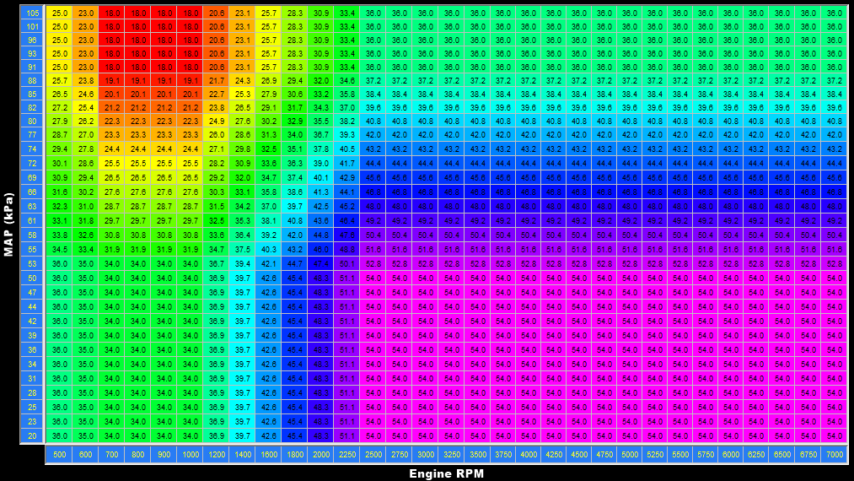854x481 pixels.
Task: Click the 77 kPa row header
Action: pos(32,134)
